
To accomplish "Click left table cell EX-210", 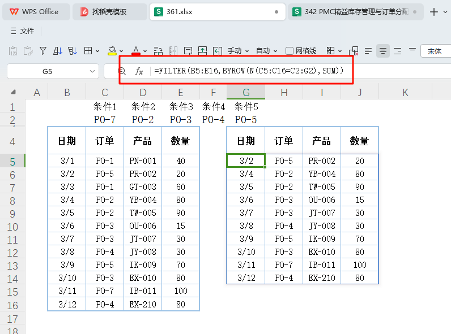I will (143, 304).
